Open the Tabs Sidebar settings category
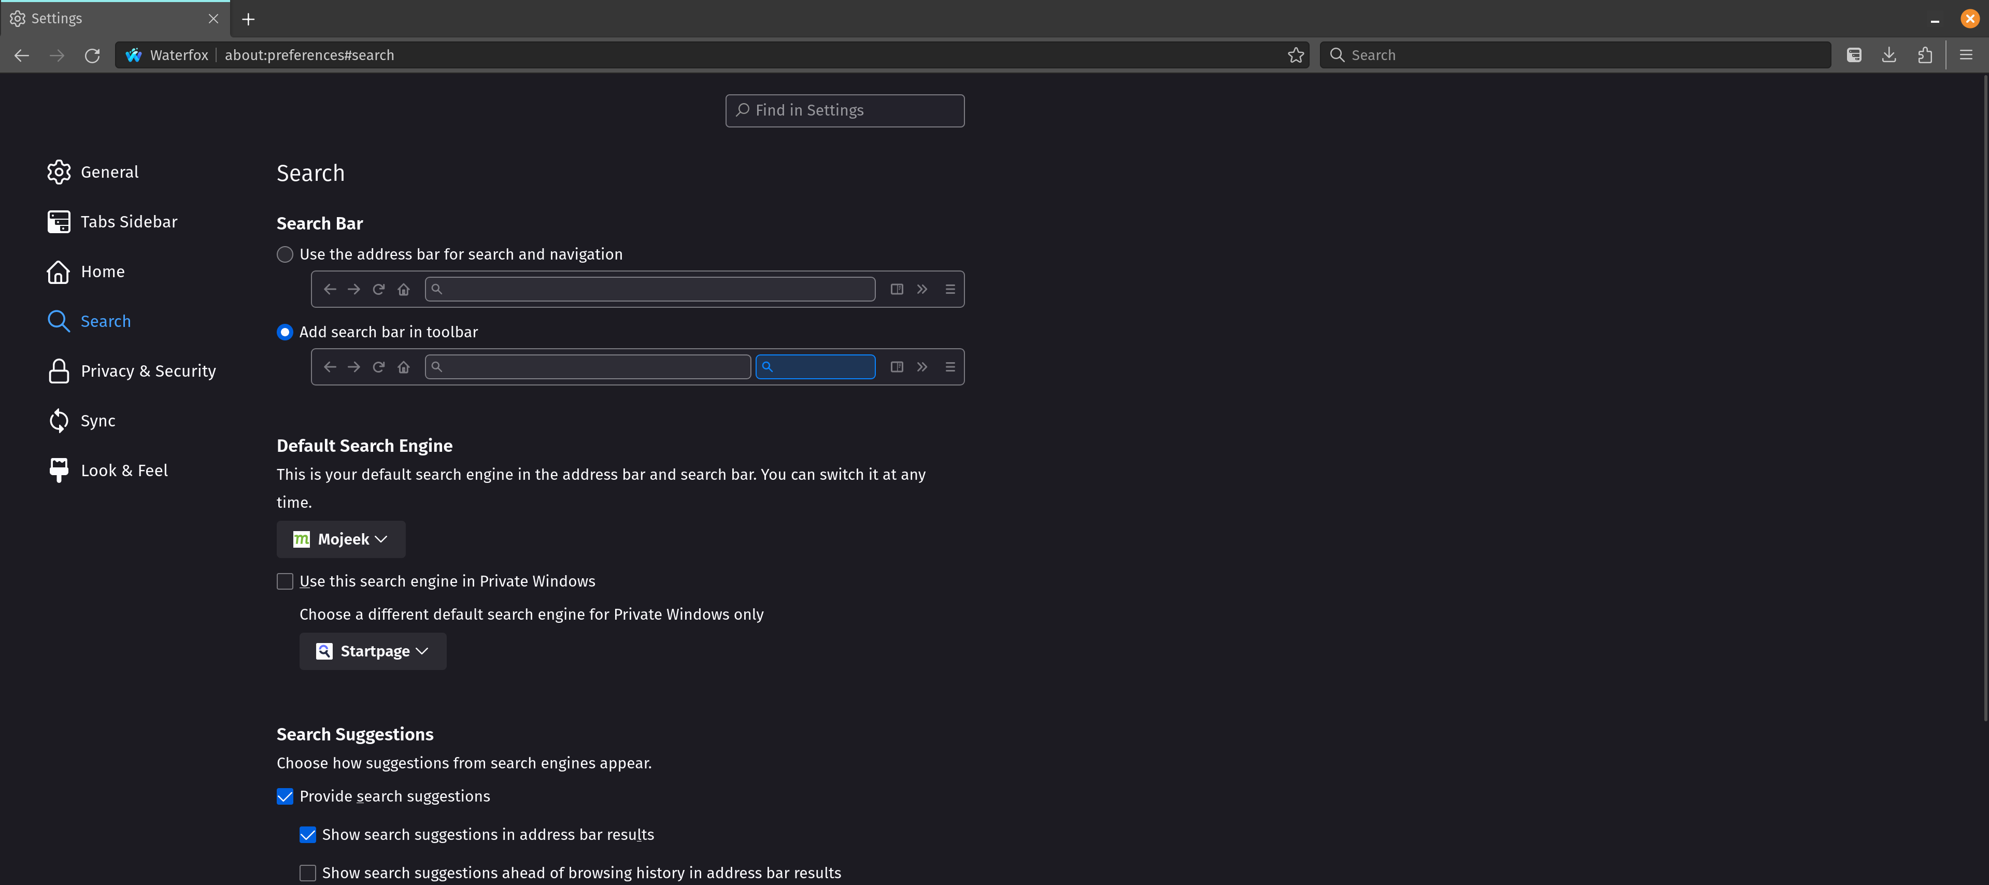Image resolution: width=1989 pixels, height=885 pixels. (129, 222)
